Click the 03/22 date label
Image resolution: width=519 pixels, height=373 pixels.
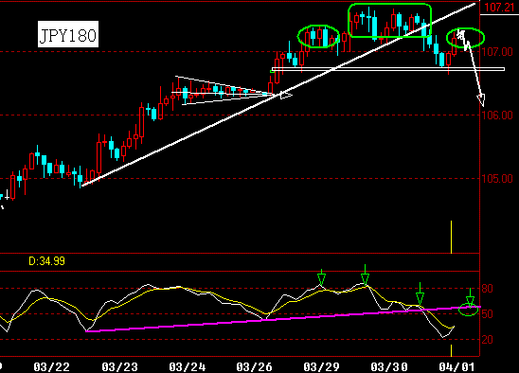click(x=52, y=367)
